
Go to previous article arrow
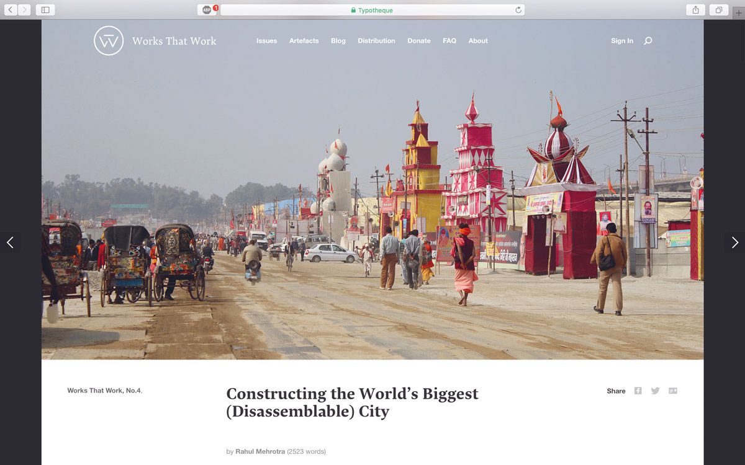point(10,242)
